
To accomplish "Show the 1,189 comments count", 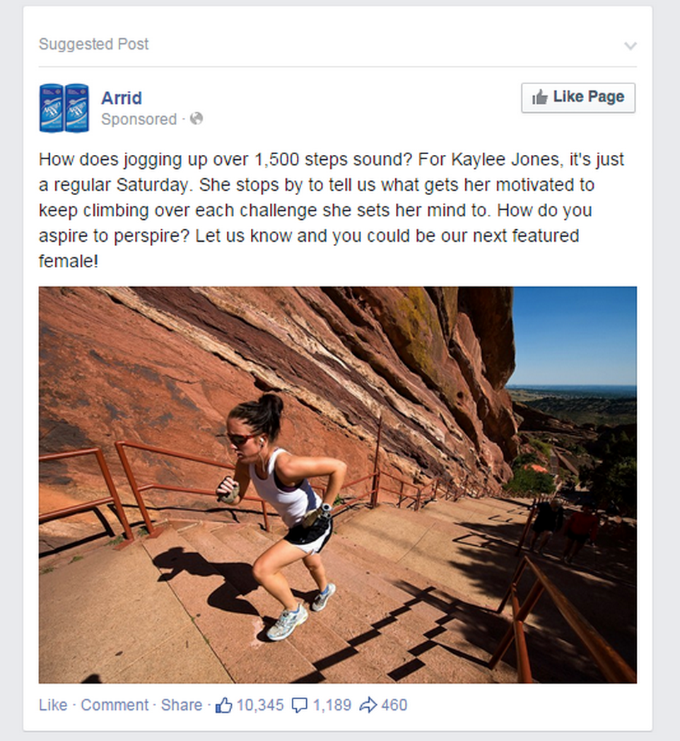I will click(332, 705).
